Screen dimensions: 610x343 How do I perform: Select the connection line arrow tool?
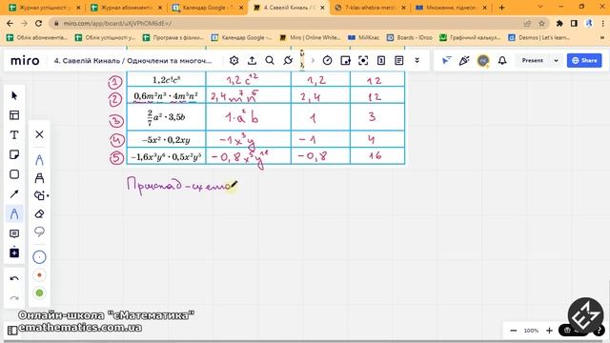click(x=14, y=193)
